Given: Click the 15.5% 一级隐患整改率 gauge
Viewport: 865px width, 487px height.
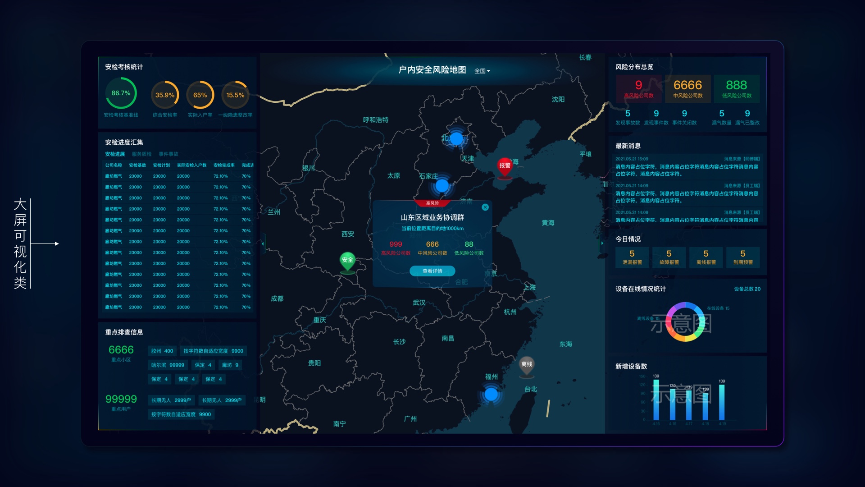Looking at the screenshot, I should point(235,95).
